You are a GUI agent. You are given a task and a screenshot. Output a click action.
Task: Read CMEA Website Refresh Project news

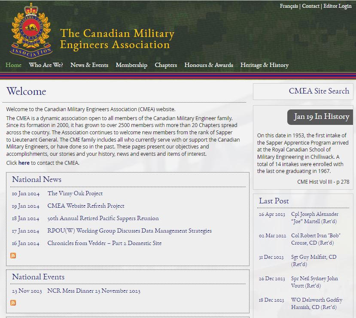[86, 206]
